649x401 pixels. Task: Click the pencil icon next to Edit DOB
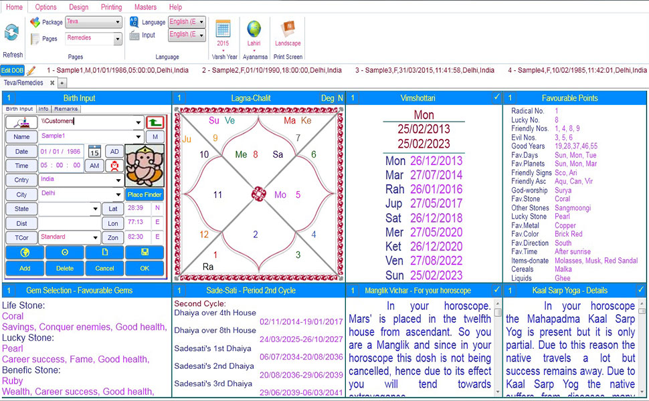pyautogui.click(x=31, y=70)
